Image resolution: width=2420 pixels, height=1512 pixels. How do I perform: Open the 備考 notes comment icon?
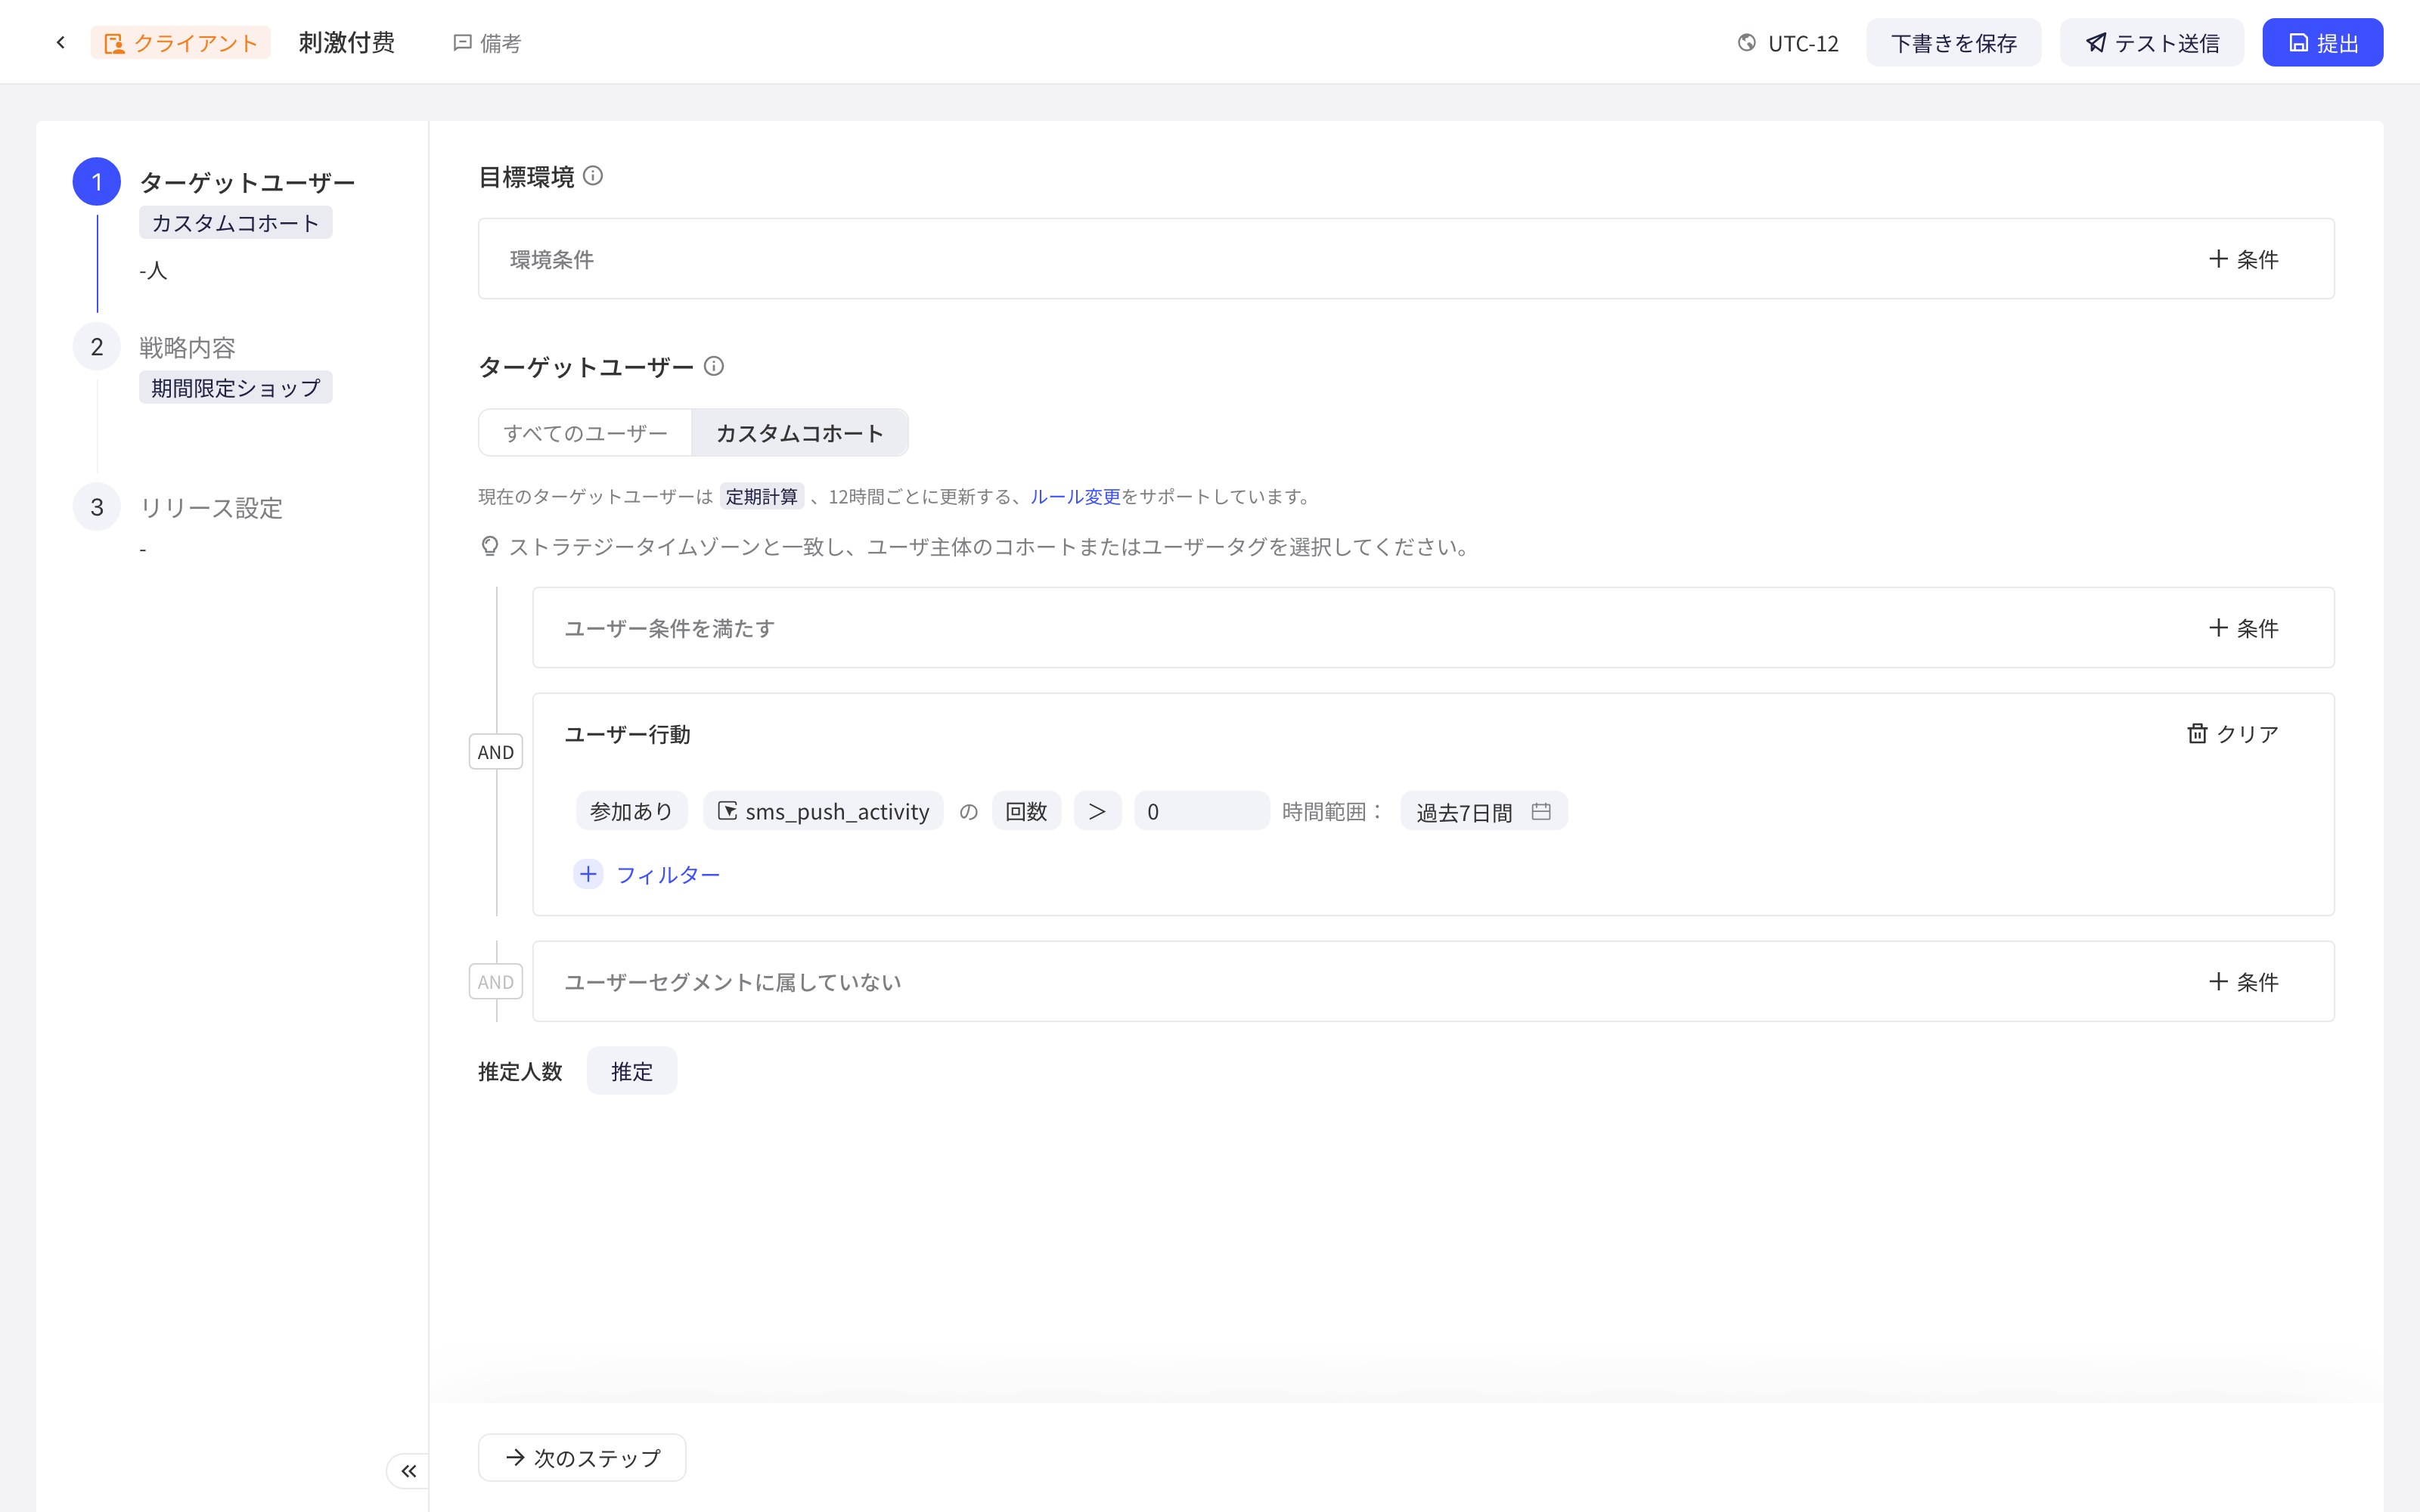462,43
